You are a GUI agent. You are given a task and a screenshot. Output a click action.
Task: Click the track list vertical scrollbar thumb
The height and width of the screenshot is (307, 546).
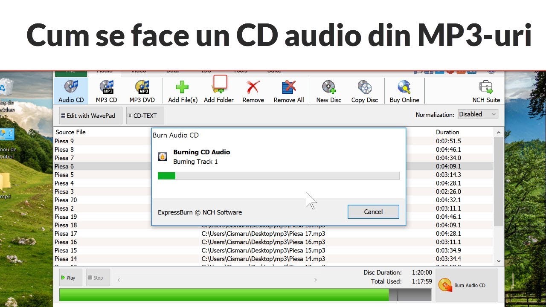499,182
